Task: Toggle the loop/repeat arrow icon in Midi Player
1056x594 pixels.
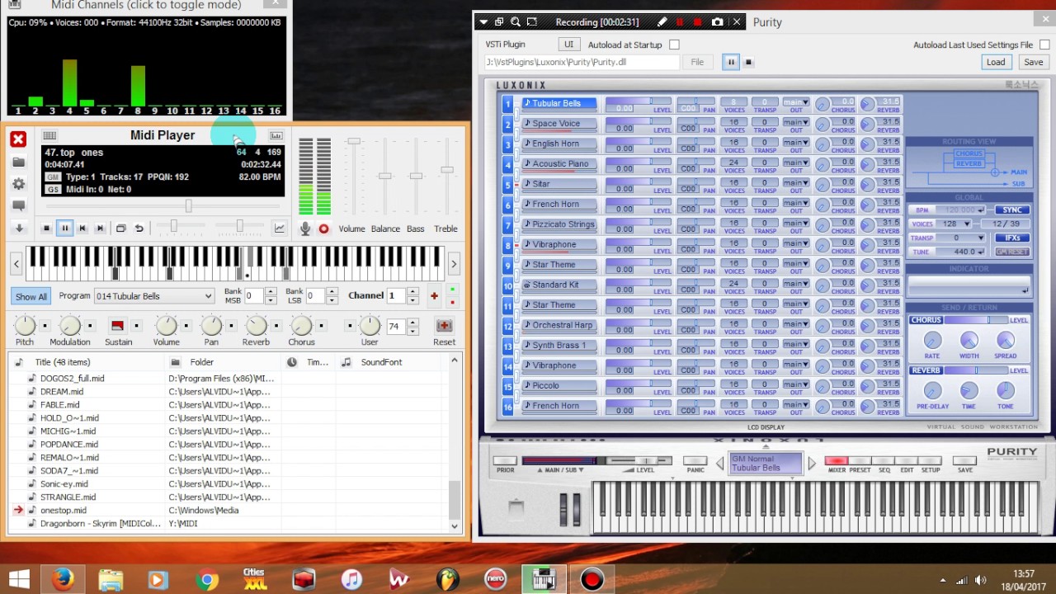Action: [139, 229]
